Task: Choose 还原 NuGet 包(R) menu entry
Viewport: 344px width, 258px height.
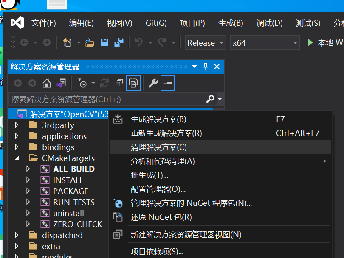Action: click(x=221, y=217)
